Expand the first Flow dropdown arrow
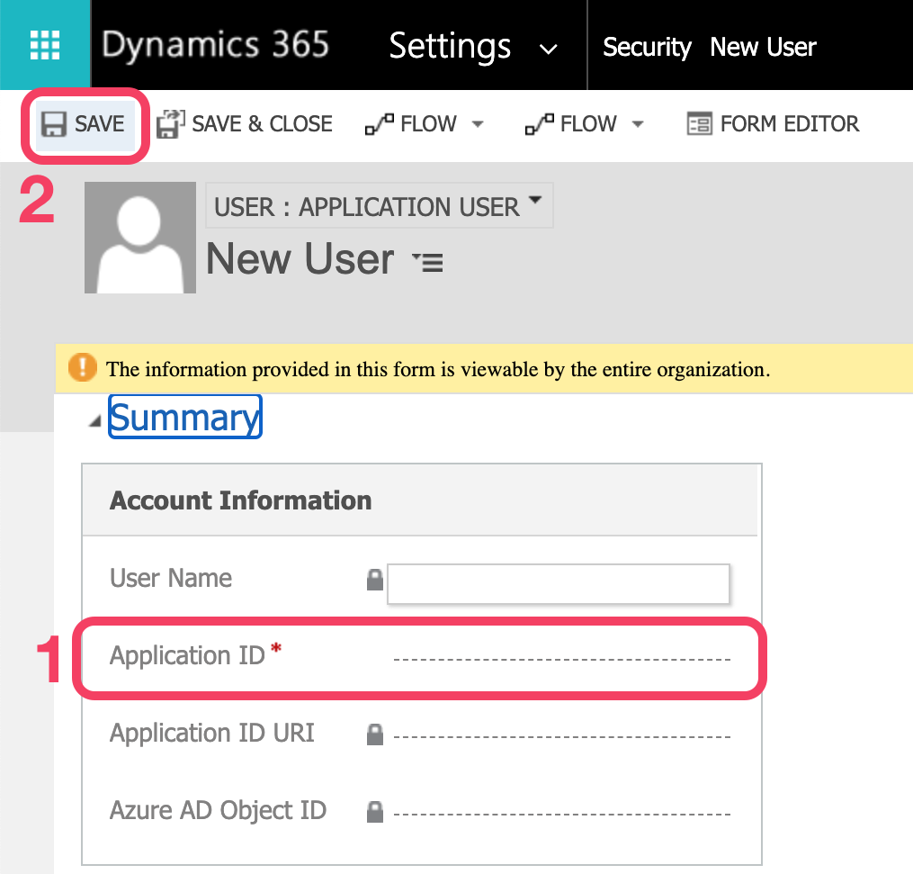913x874 pixels. click(478, 124)
